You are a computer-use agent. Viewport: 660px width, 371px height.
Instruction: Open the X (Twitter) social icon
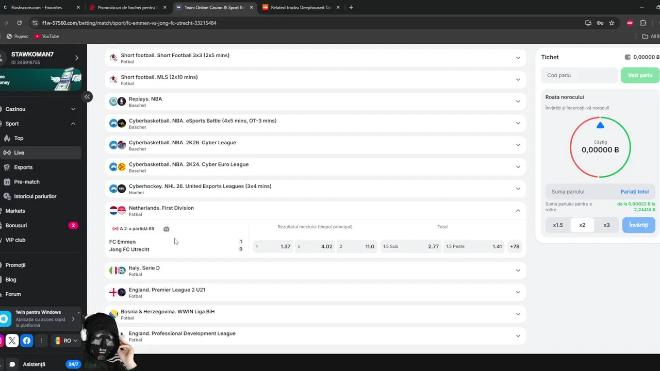[12, 341]
